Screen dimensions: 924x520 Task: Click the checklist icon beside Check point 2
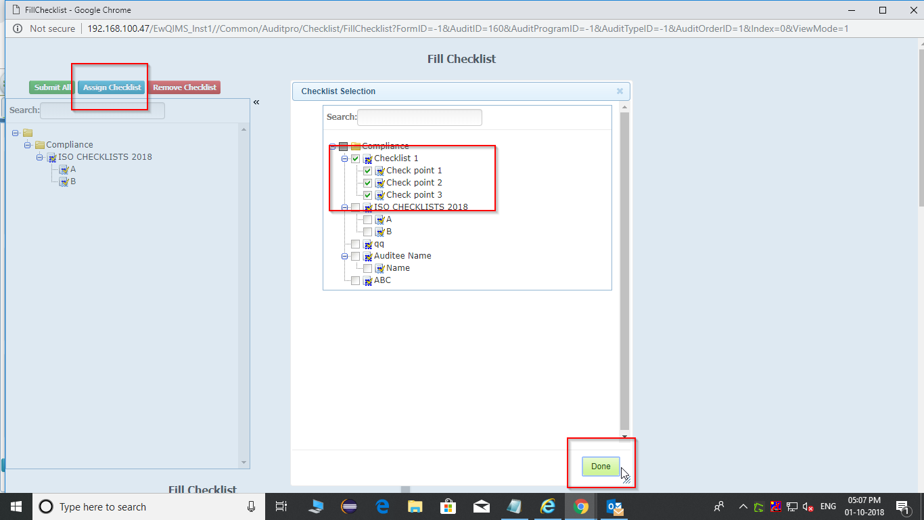380,183
